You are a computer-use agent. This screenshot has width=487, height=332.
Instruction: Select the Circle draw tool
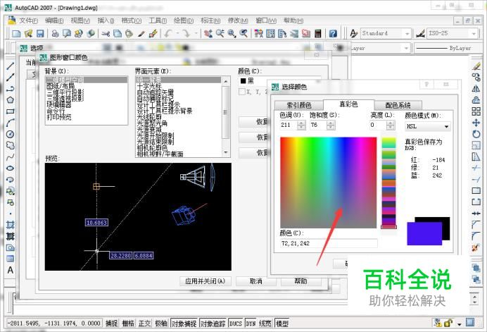[11, 134]
